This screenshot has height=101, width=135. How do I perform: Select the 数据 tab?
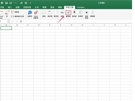tap(45, 7)
